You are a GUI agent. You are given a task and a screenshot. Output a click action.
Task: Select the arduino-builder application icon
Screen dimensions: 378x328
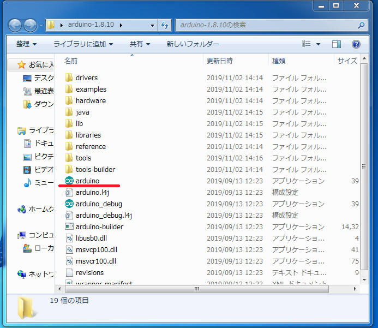pyautogui.click(x=69, y=226)
